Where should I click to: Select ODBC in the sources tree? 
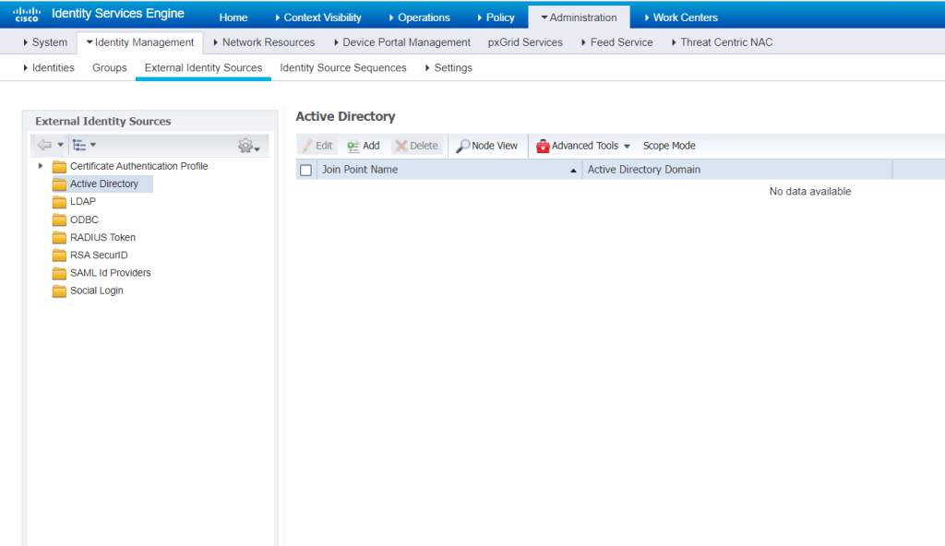(x=84, y=220)
